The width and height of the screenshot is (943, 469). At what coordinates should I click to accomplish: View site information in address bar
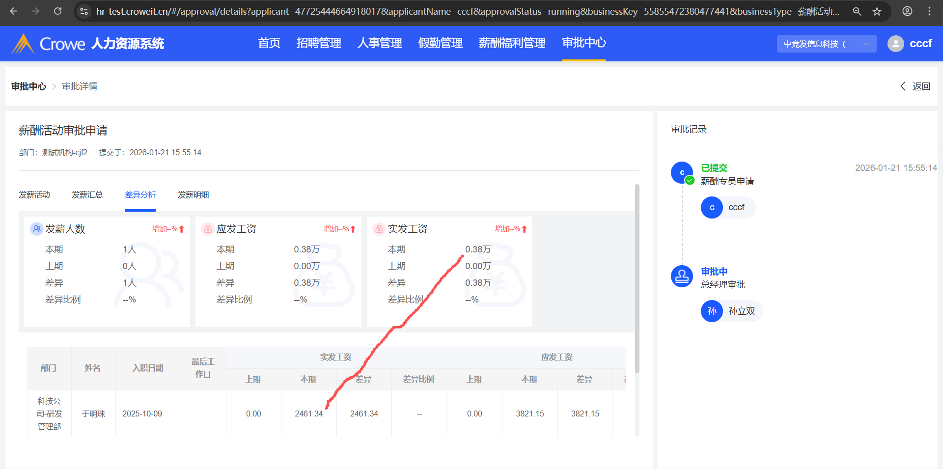coord(84,11)
